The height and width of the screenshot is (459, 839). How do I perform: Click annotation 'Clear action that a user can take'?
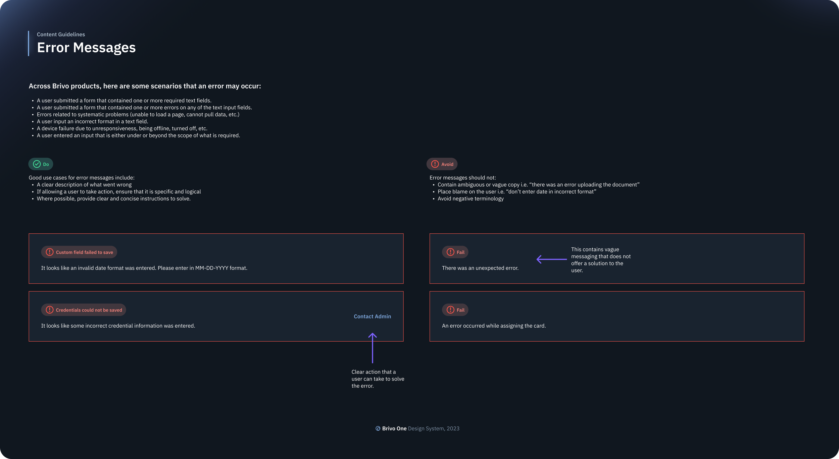378,379
